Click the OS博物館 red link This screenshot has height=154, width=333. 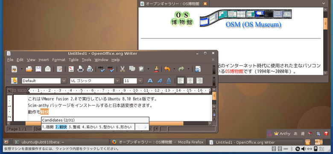tap(234, 71)
